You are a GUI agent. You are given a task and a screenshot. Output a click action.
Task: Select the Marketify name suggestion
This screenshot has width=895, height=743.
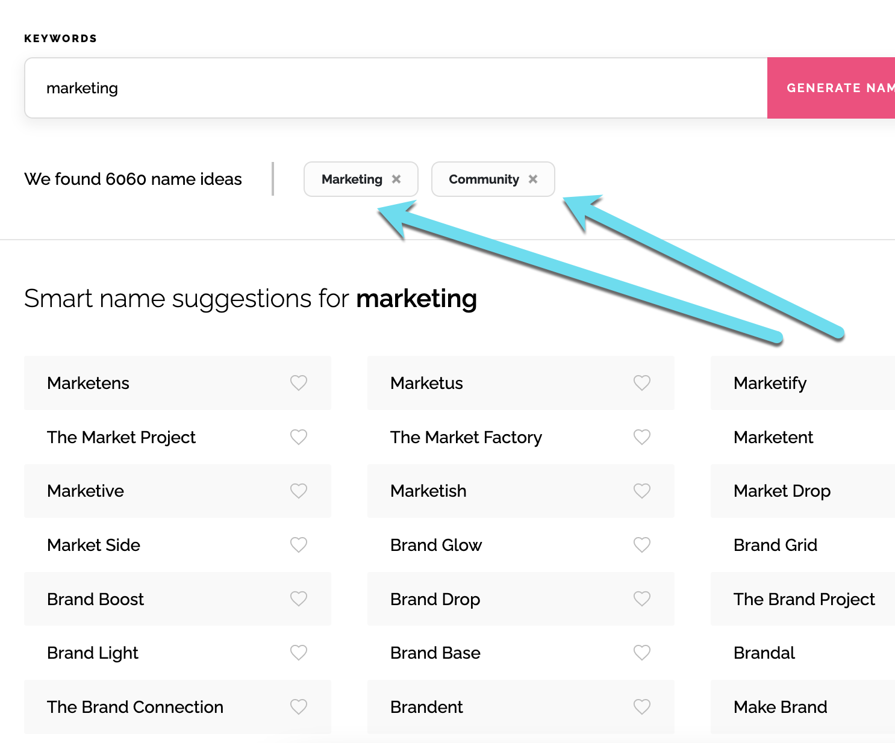770,383
